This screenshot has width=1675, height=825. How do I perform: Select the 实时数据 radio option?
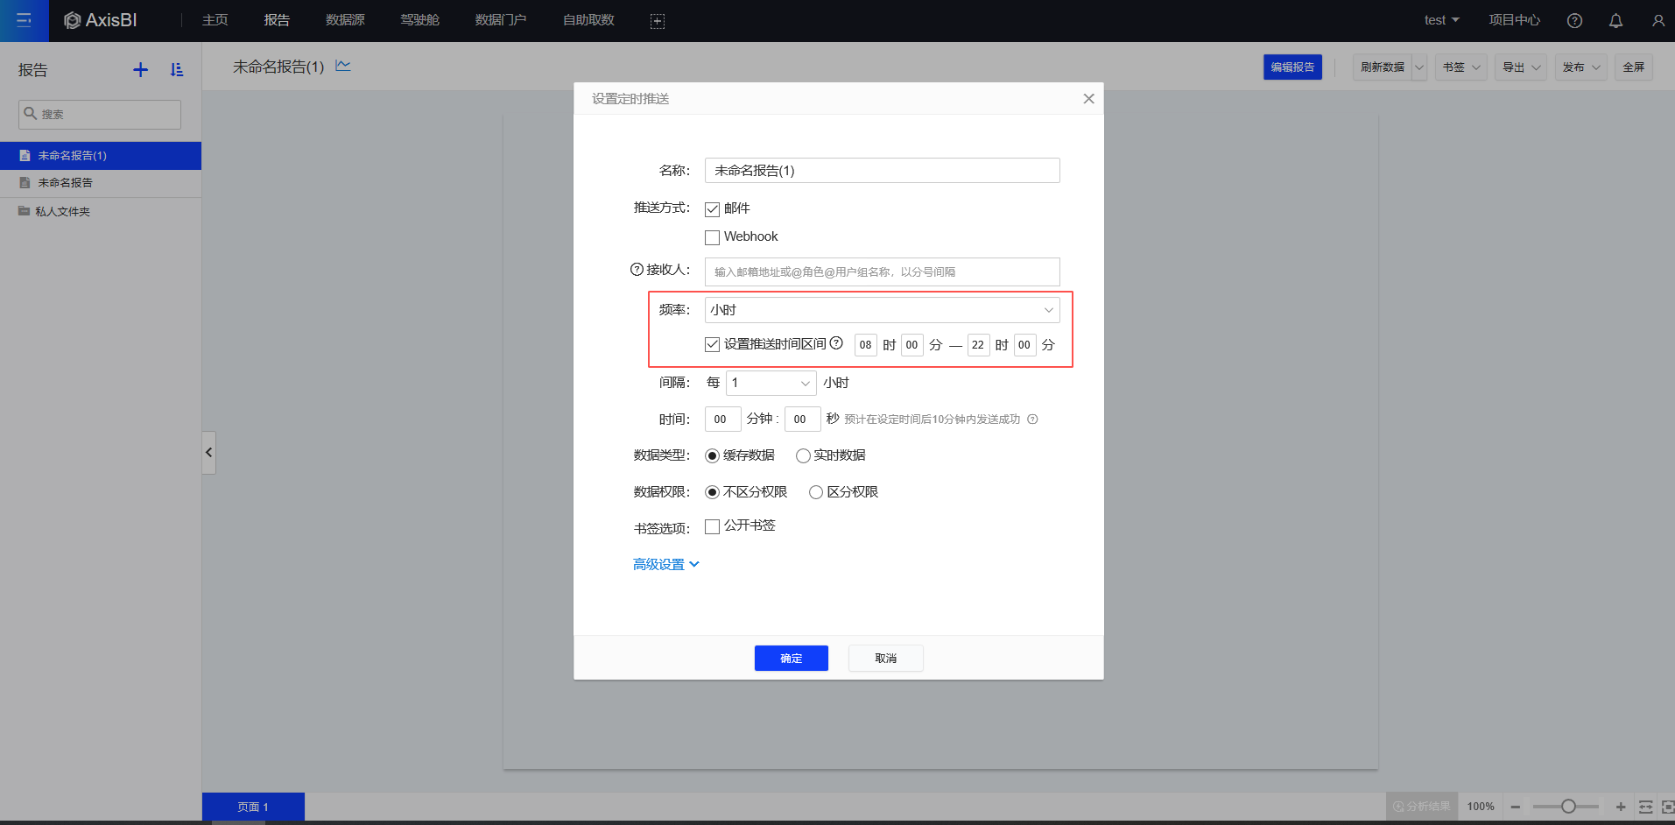tap(803, 455)
